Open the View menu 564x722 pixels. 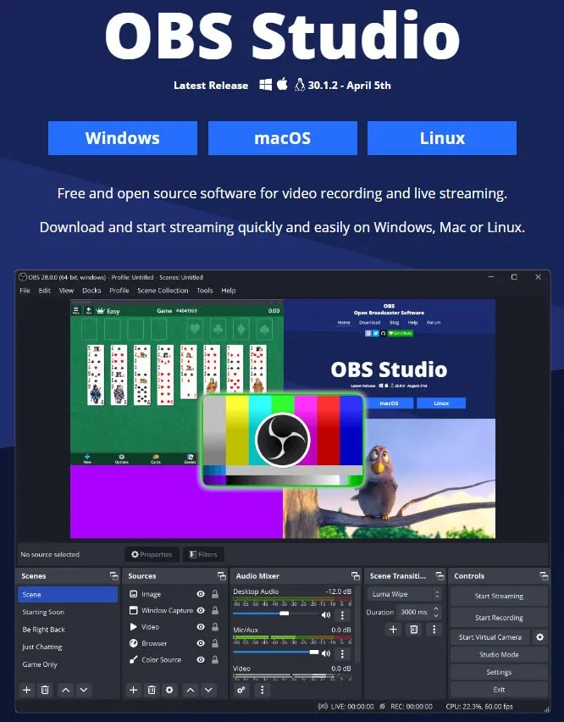66,291
